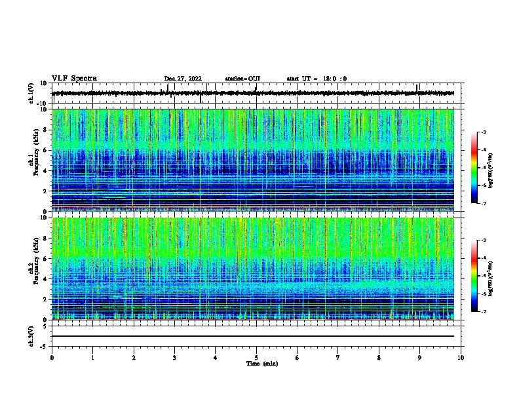Image resolution: width=519 pixels, height=401 pixels.
Task: Select the date "Dec. 27, 2022"
Action: [x=183, y=79]
